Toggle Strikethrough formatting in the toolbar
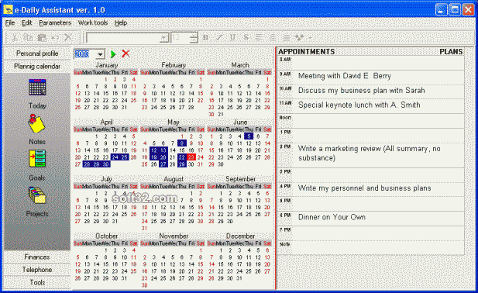The image size is (478, 293). click(246, 37)
